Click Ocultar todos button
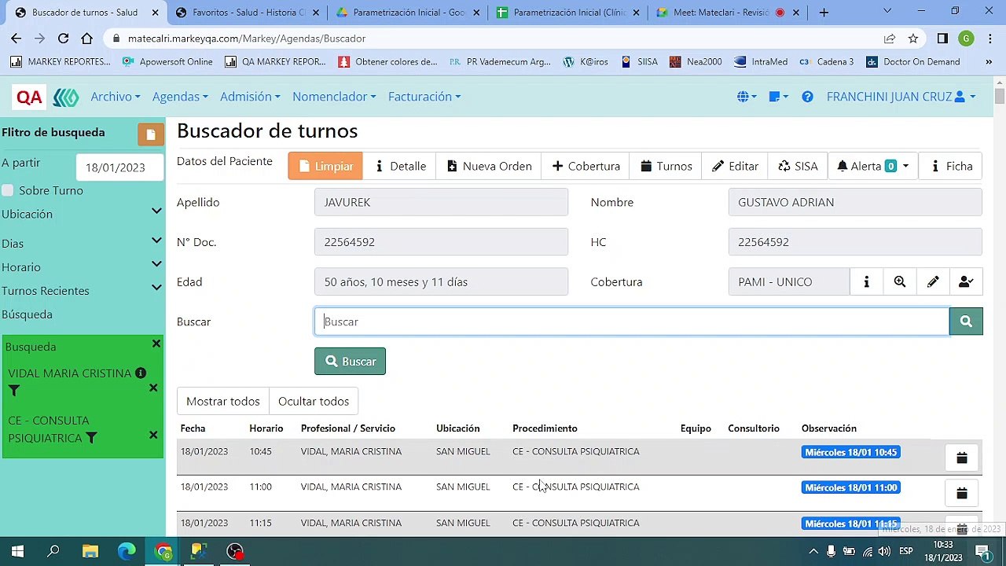 point(314,402)
